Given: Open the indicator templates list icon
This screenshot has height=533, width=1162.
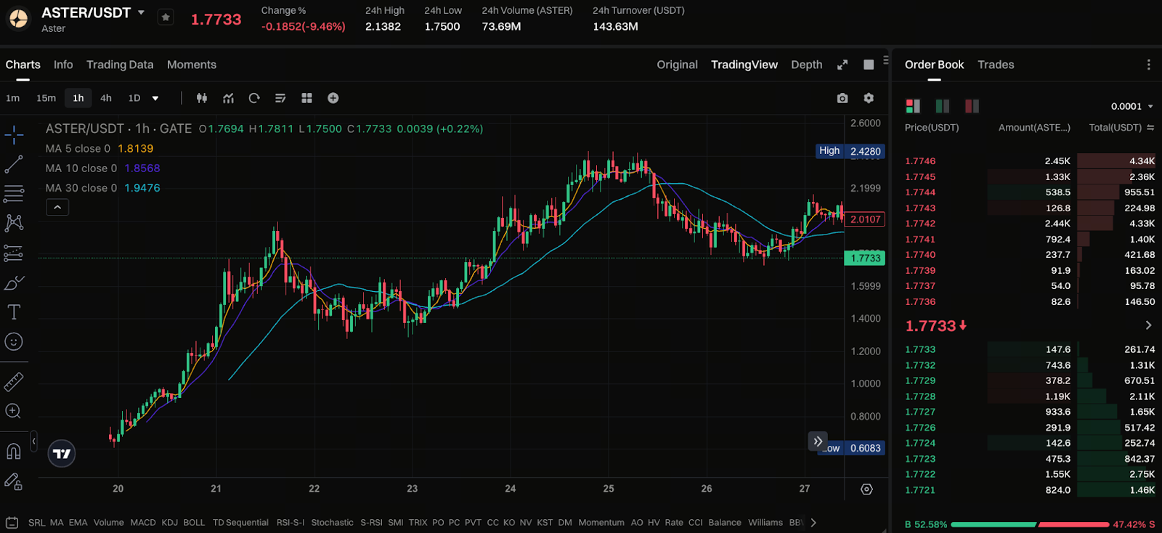Looking at the screenshot, I should [280, 98].
